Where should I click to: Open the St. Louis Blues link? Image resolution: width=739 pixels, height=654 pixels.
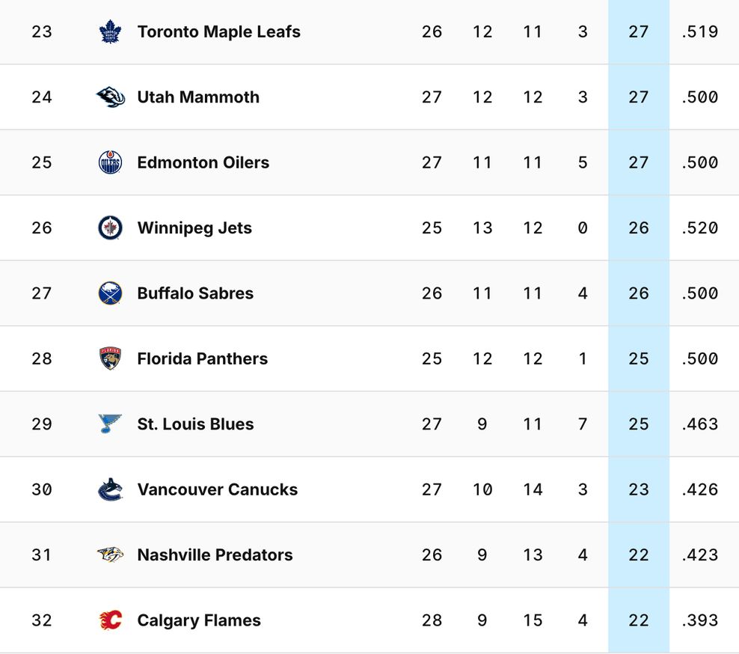click(x=195, y=424)
